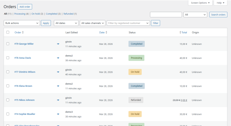Screen dimensions: 231x126
Task: Select checkbox for order #77 Dimitris Wilson
Action: [x=8, y=72]
